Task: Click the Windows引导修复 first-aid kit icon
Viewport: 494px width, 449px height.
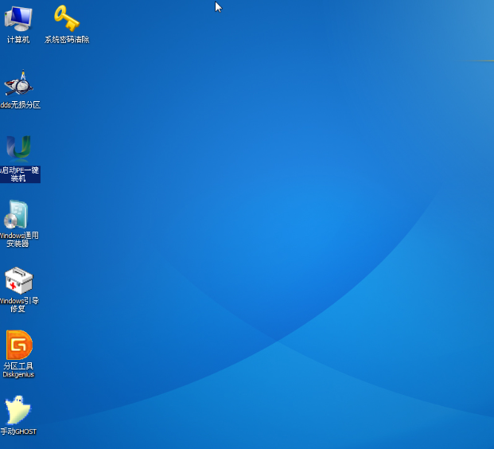Action: click(x=18, y=280)
